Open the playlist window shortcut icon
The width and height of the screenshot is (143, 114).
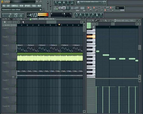[x=56, y=2]
